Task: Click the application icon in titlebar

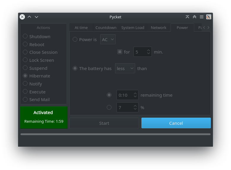Action: (x=208, y=17)
